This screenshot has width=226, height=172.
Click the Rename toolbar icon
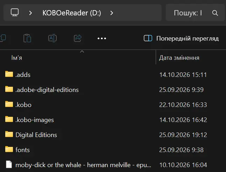click(x=52, y=38)
